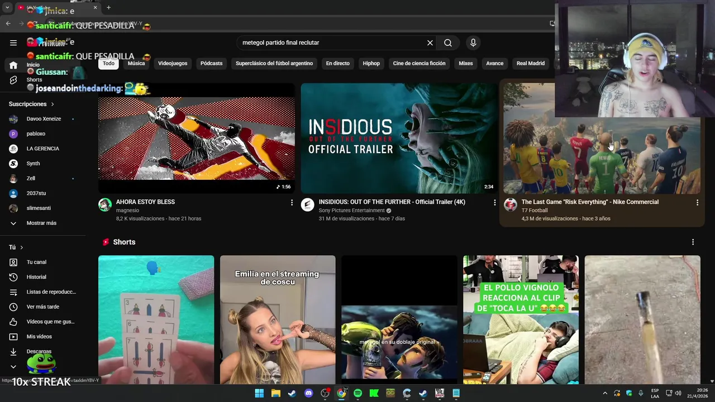Play The Last Game Nike Commercial thumbnail
This screenshot has width=715, height=402.
tap(602, 138)
